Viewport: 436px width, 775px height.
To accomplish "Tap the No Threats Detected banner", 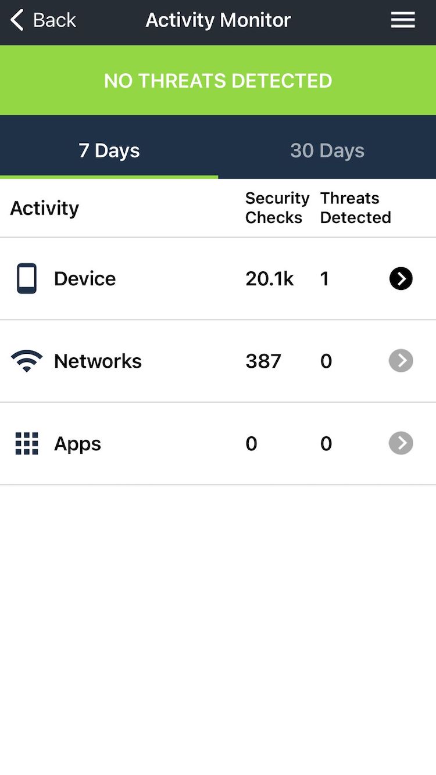I will pyautogui.click(x=218, y=80).
